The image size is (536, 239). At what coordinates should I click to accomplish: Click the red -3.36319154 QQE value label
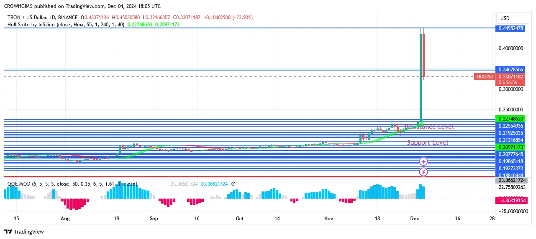(511, 201)
